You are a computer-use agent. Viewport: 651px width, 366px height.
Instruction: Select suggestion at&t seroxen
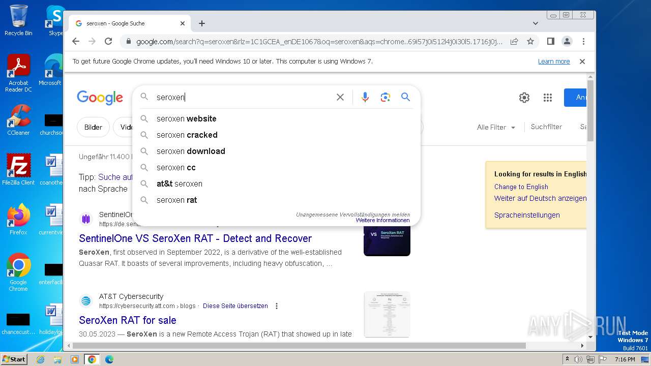277,184
